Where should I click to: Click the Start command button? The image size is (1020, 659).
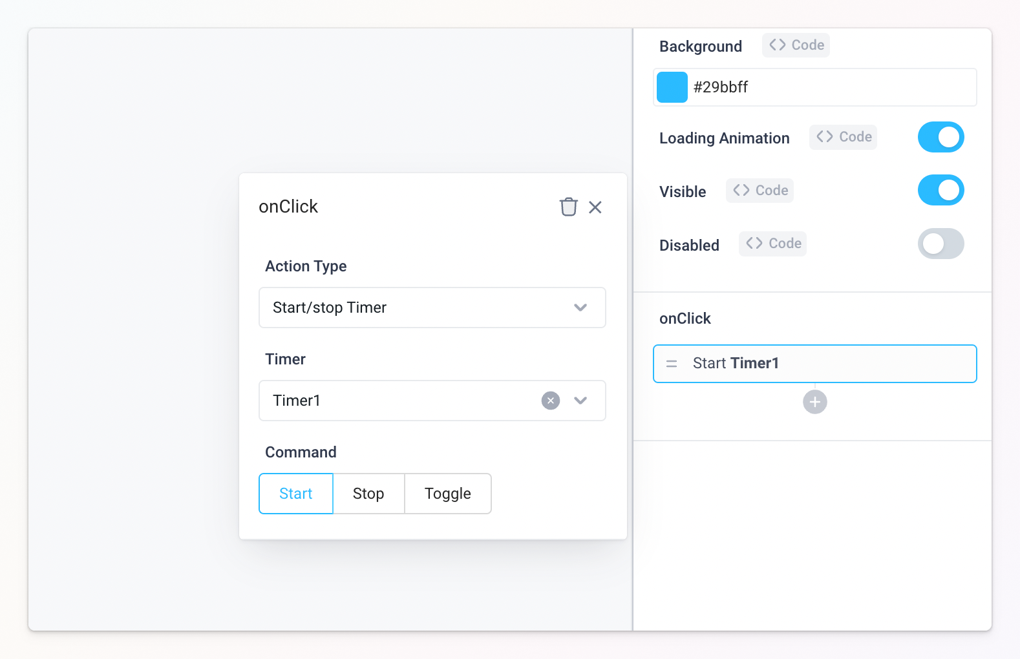(295, 494)
